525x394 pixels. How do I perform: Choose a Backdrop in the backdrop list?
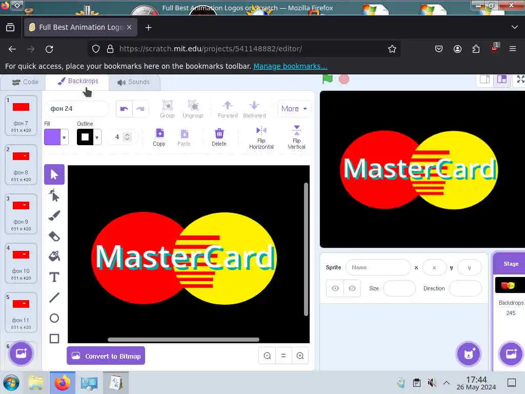[21, 353]
